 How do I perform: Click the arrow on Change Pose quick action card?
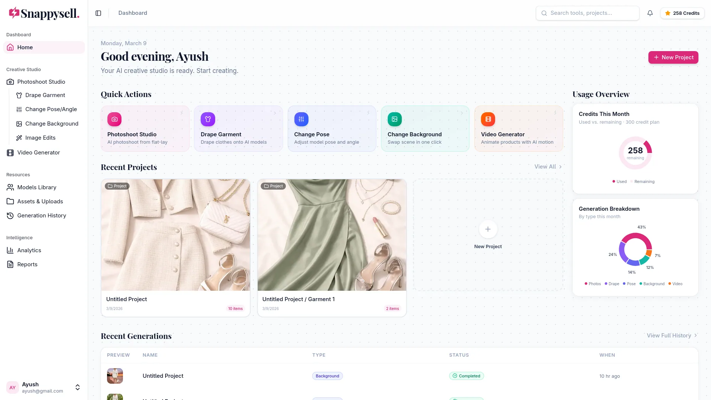tap(368, 113)
